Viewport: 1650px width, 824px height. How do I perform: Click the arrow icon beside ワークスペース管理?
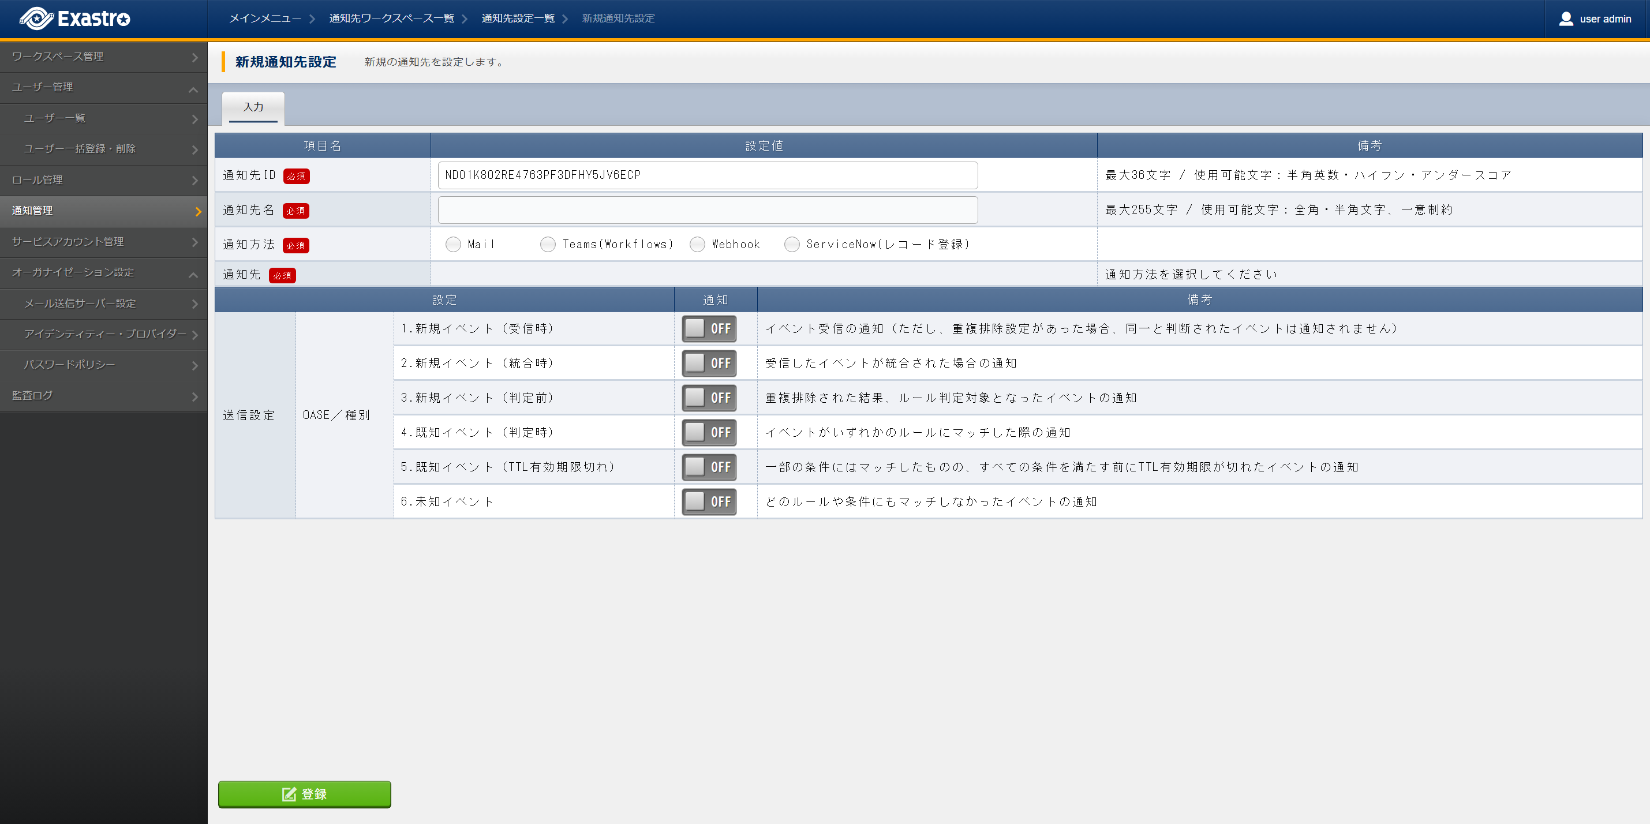[194, 58]
